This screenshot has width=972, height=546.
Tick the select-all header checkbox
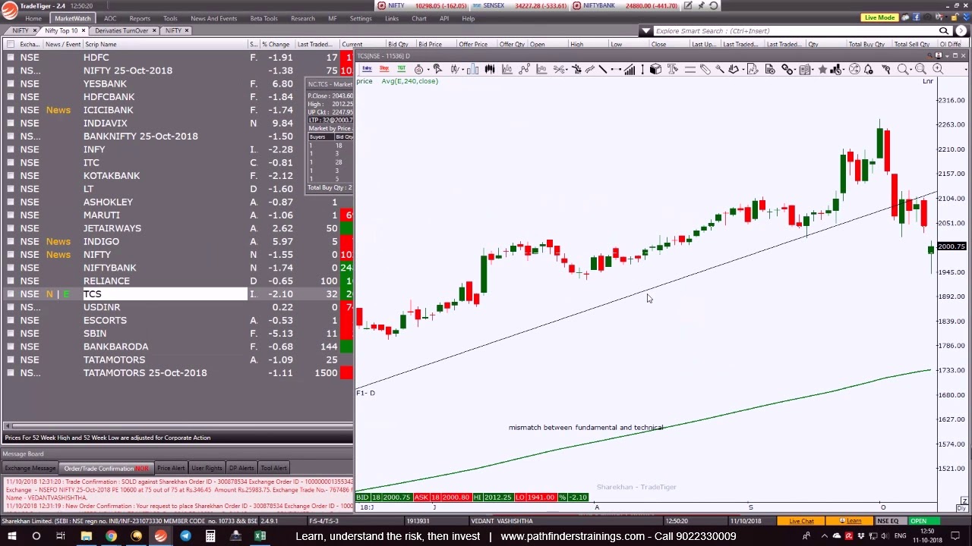(x=11, y=44)
